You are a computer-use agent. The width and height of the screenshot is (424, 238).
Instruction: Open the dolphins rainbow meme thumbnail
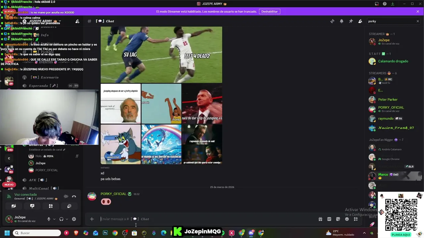161,144
